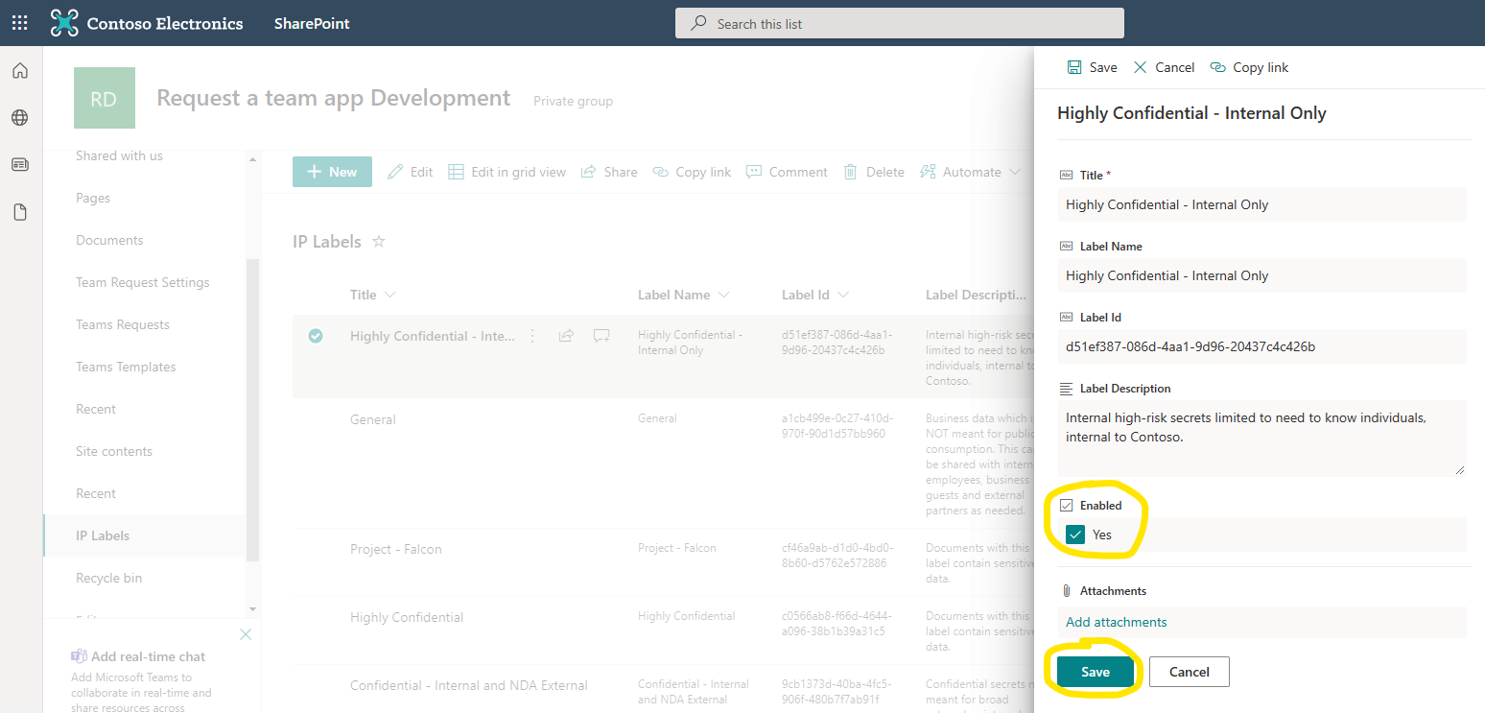The width and height of the screenshot is (1485, 713).
Task: Click Cancel in the panel top bar
Action: coord(1164,67)
